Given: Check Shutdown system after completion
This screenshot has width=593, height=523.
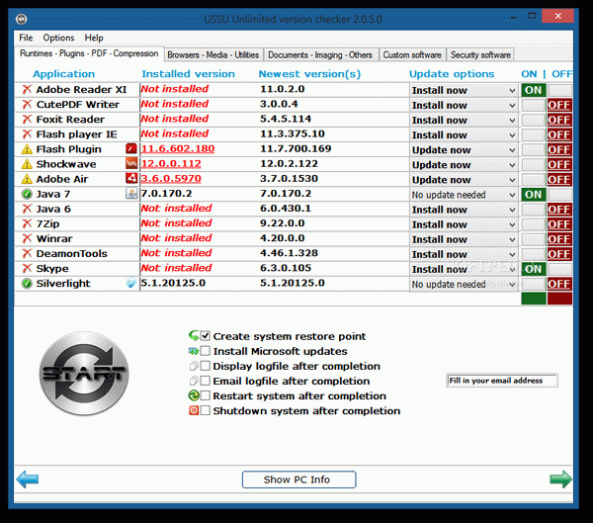Looking at the screenshot, I should click(x=205, y=410).
